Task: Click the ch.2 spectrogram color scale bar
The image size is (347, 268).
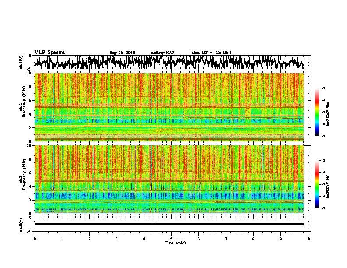Action: pos(317,184)
